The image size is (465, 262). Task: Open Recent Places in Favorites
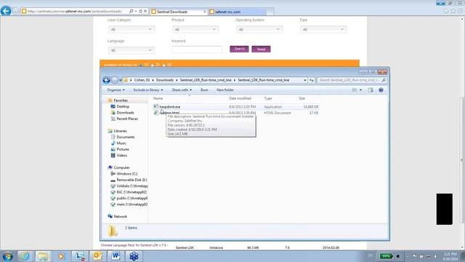point(127,119)
